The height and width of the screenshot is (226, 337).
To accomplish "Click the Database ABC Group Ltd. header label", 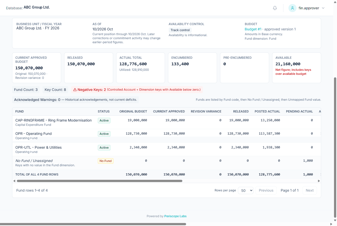I will tap(28, 8).
